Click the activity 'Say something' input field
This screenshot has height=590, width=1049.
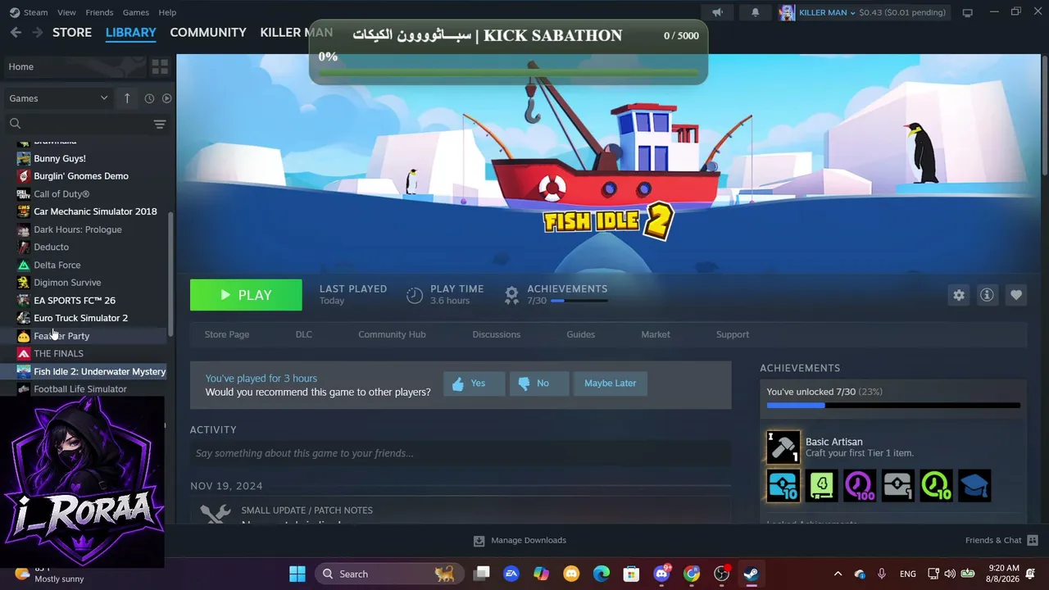[461, 453]
